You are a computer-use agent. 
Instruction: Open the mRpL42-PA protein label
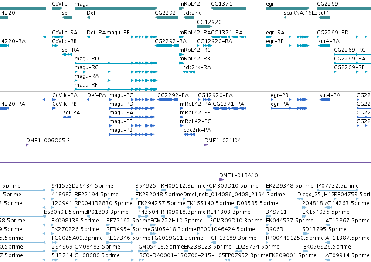(x=196, y=104)
